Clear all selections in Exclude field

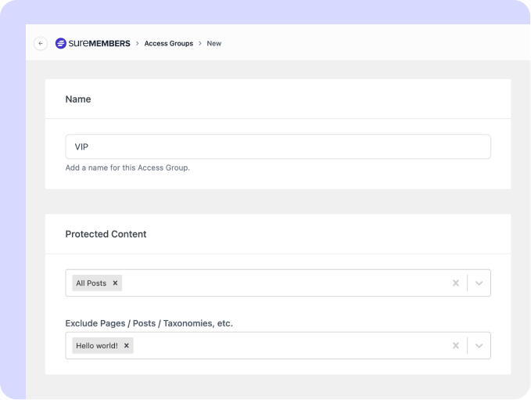pos(456,346)
